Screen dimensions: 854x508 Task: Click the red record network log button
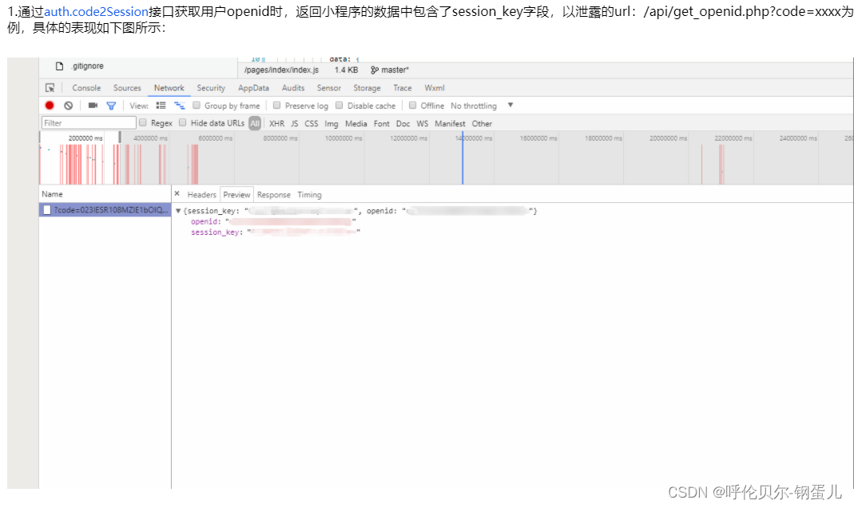pos(48,105)
